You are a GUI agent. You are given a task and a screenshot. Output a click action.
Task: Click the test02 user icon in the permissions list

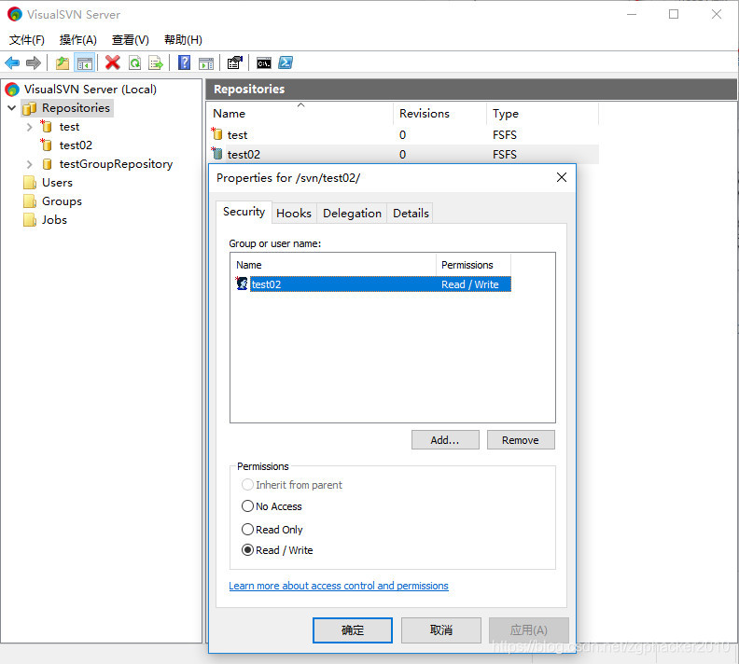coord(242,284)
